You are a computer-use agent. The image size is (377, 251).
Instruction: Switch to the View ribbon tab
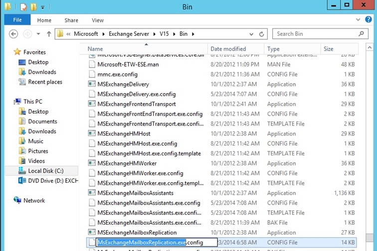click(98, 20)
